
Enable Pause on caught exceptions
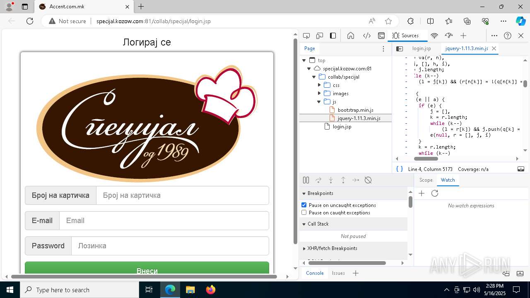[304, 213]
